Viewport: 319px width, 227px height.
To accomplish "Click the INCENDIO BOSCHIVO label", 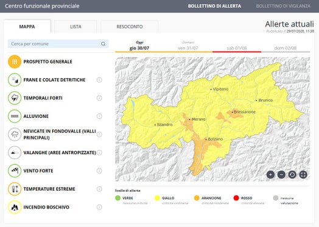I will tap(46, 207).
